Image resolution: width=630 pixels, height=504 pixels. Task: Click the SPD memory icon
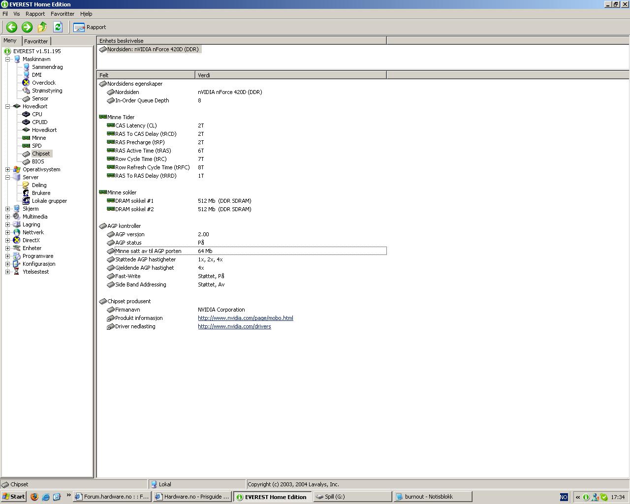(26, 146)
